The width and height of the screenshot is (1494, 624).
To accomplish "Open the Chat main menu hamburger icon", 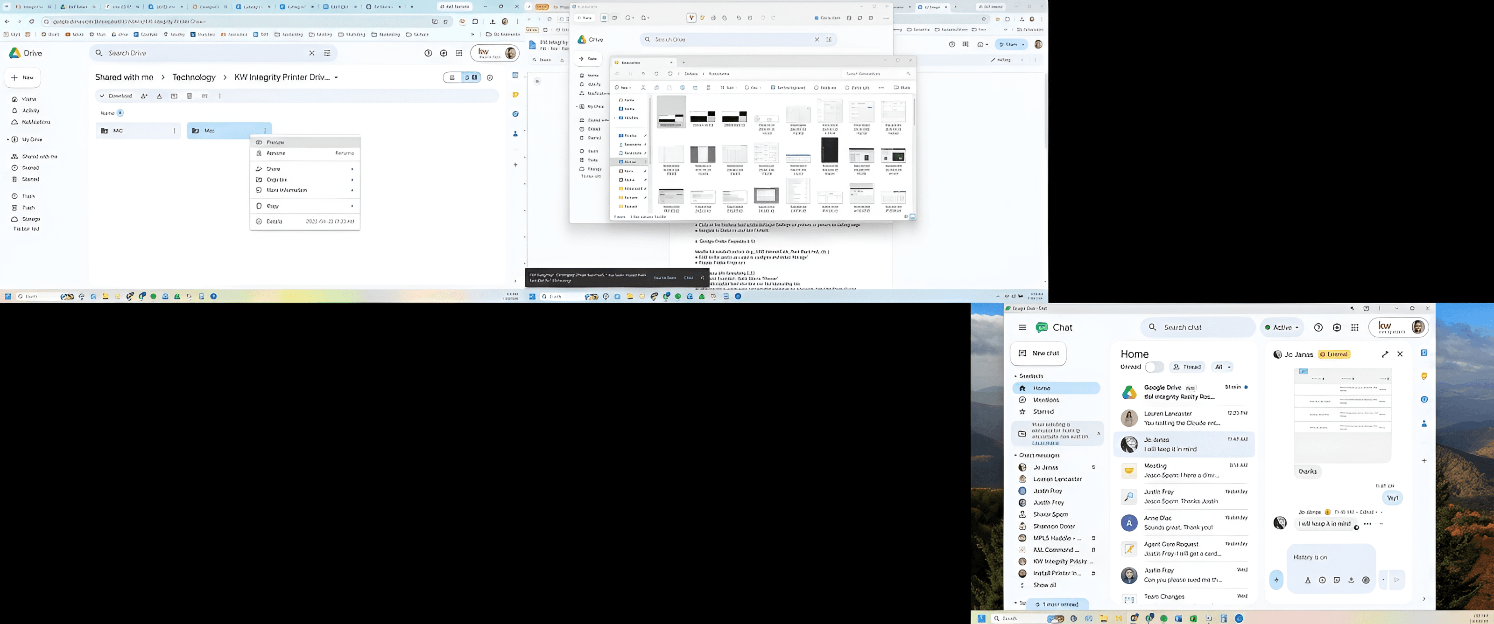I will pyautogui.click(x=1022, y=327).
